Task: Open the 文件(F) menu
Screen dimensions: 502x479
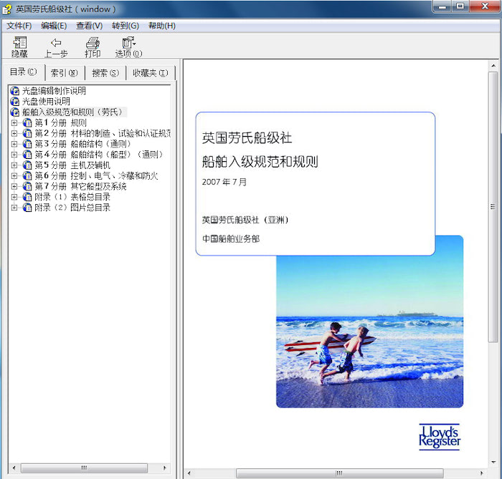Action: pyautogui.click(x=19, y=26)
